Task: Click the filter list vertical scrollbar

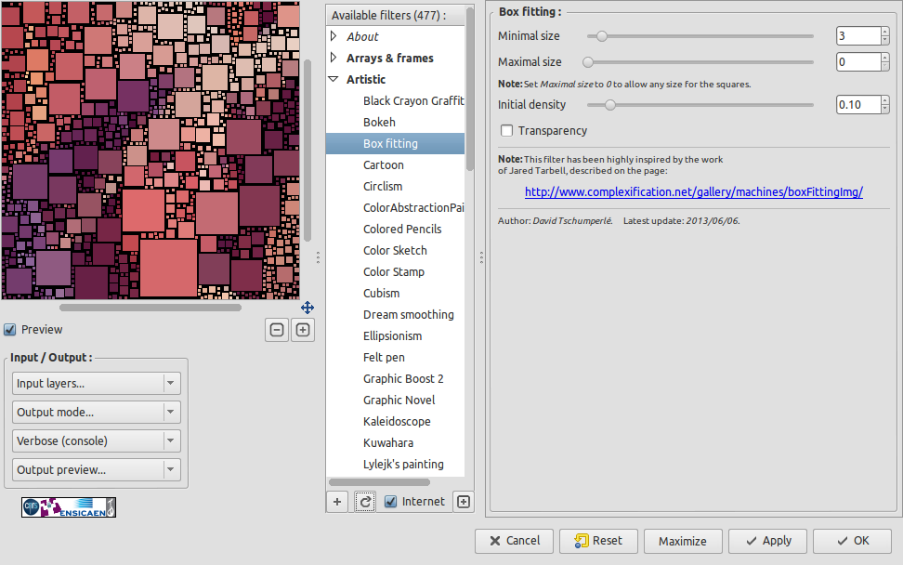Action: (x=470, y=89)
